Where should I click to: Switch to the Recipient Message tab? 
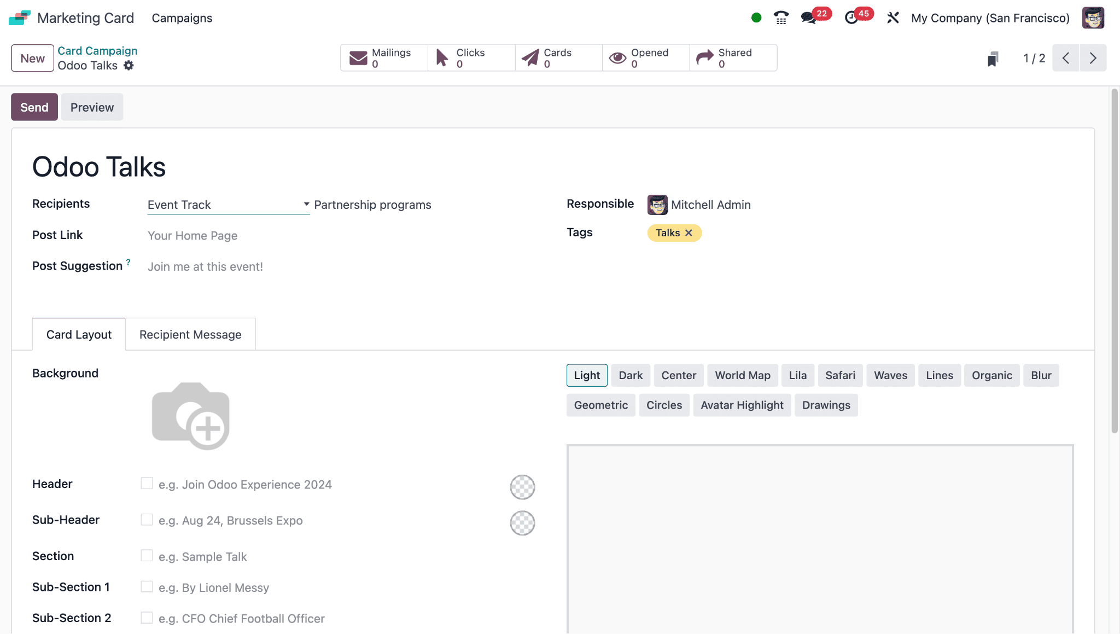click(190, 334)
